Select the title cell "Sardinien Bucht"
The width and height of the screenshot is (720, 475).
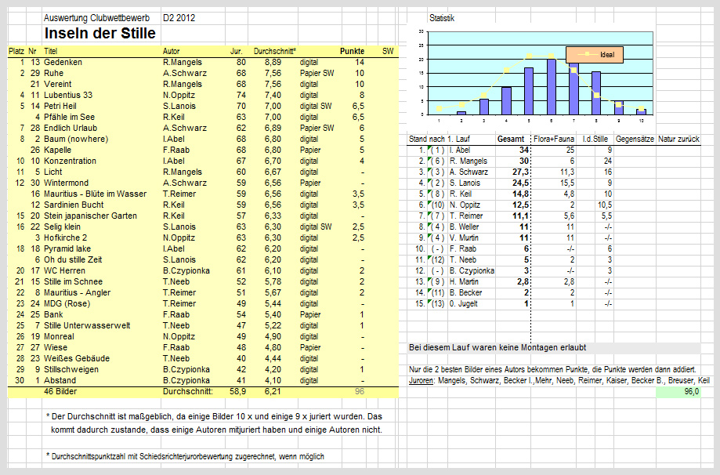coord(74,205)
